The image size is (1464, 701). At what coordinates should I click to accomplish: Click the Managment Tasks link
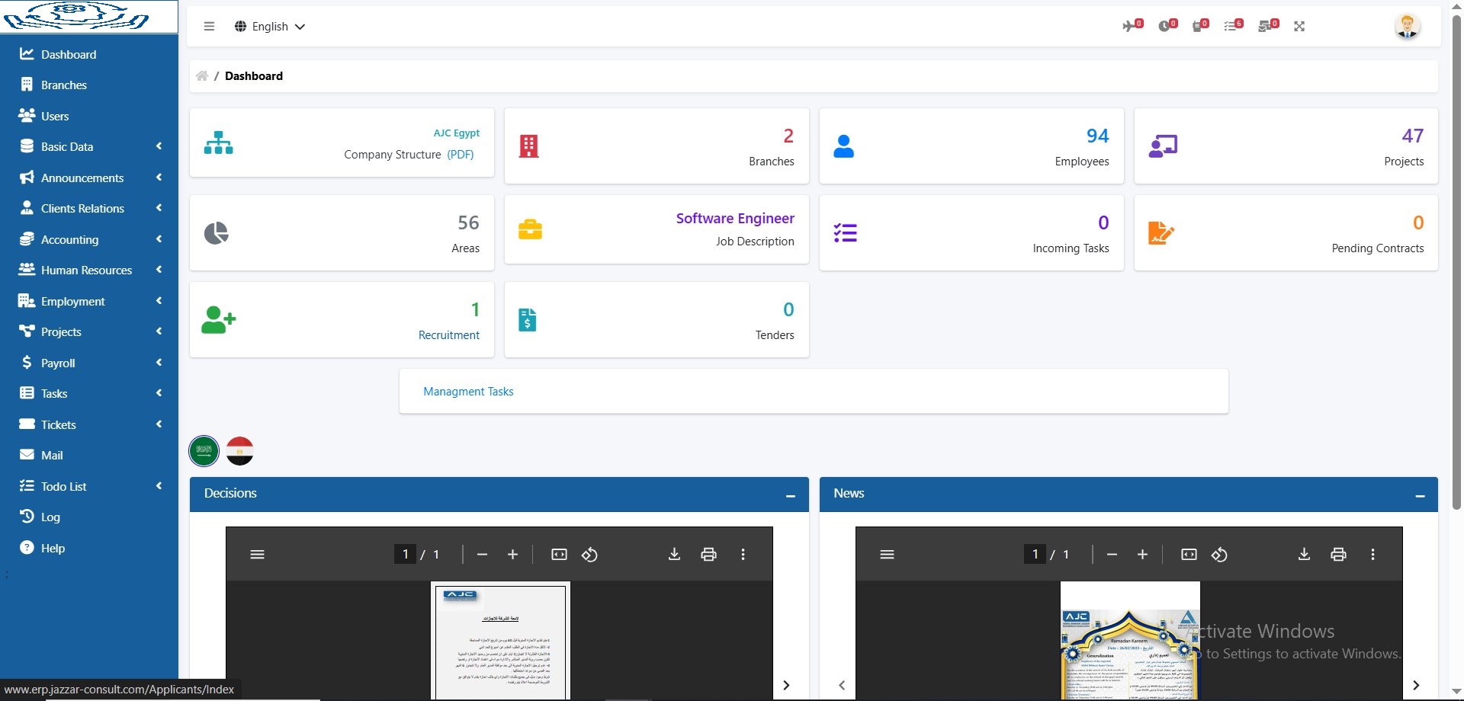click(468, 392)
